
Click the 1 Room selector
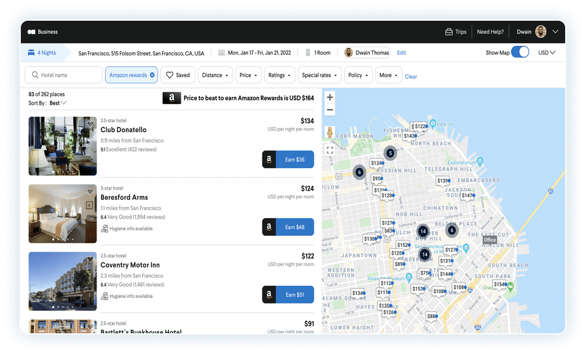(x=322, y=52)
